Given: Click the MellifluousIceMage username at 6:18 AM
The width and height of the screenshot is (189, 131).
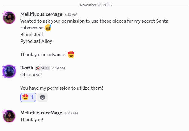Looking at the screenshot, I should click(41, 14).
